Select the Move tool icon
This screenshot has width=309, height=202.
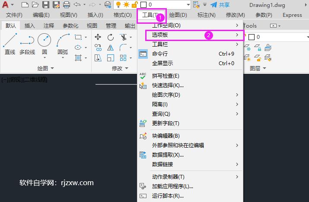pyautogui.click(x=98, y=37)
